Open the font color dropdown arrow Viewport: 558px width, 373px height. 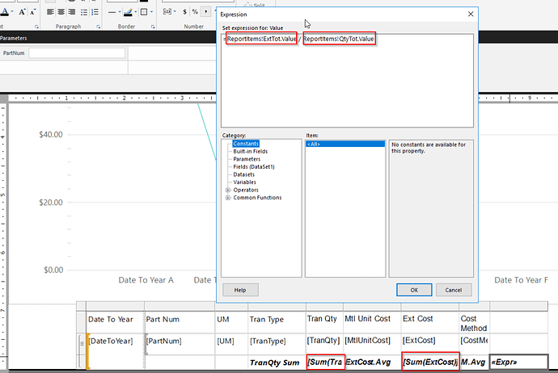[12, 12]
